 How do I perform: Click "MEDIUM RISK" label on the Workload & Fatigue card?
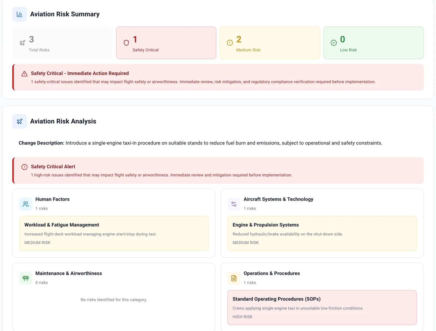tap(38, 243)
